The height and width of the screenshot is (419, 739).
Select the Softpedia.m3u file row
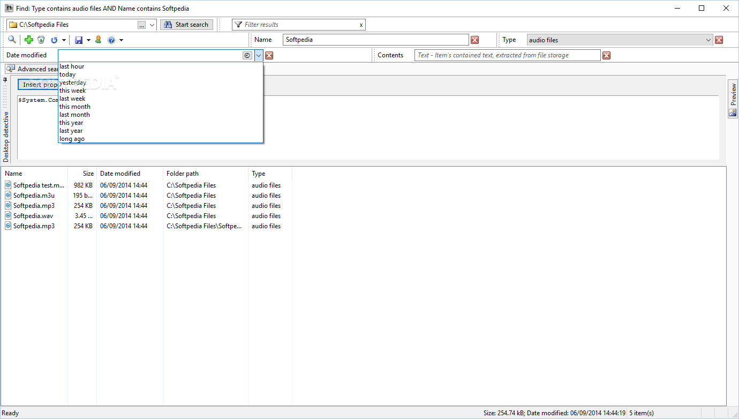coord(147,196)
